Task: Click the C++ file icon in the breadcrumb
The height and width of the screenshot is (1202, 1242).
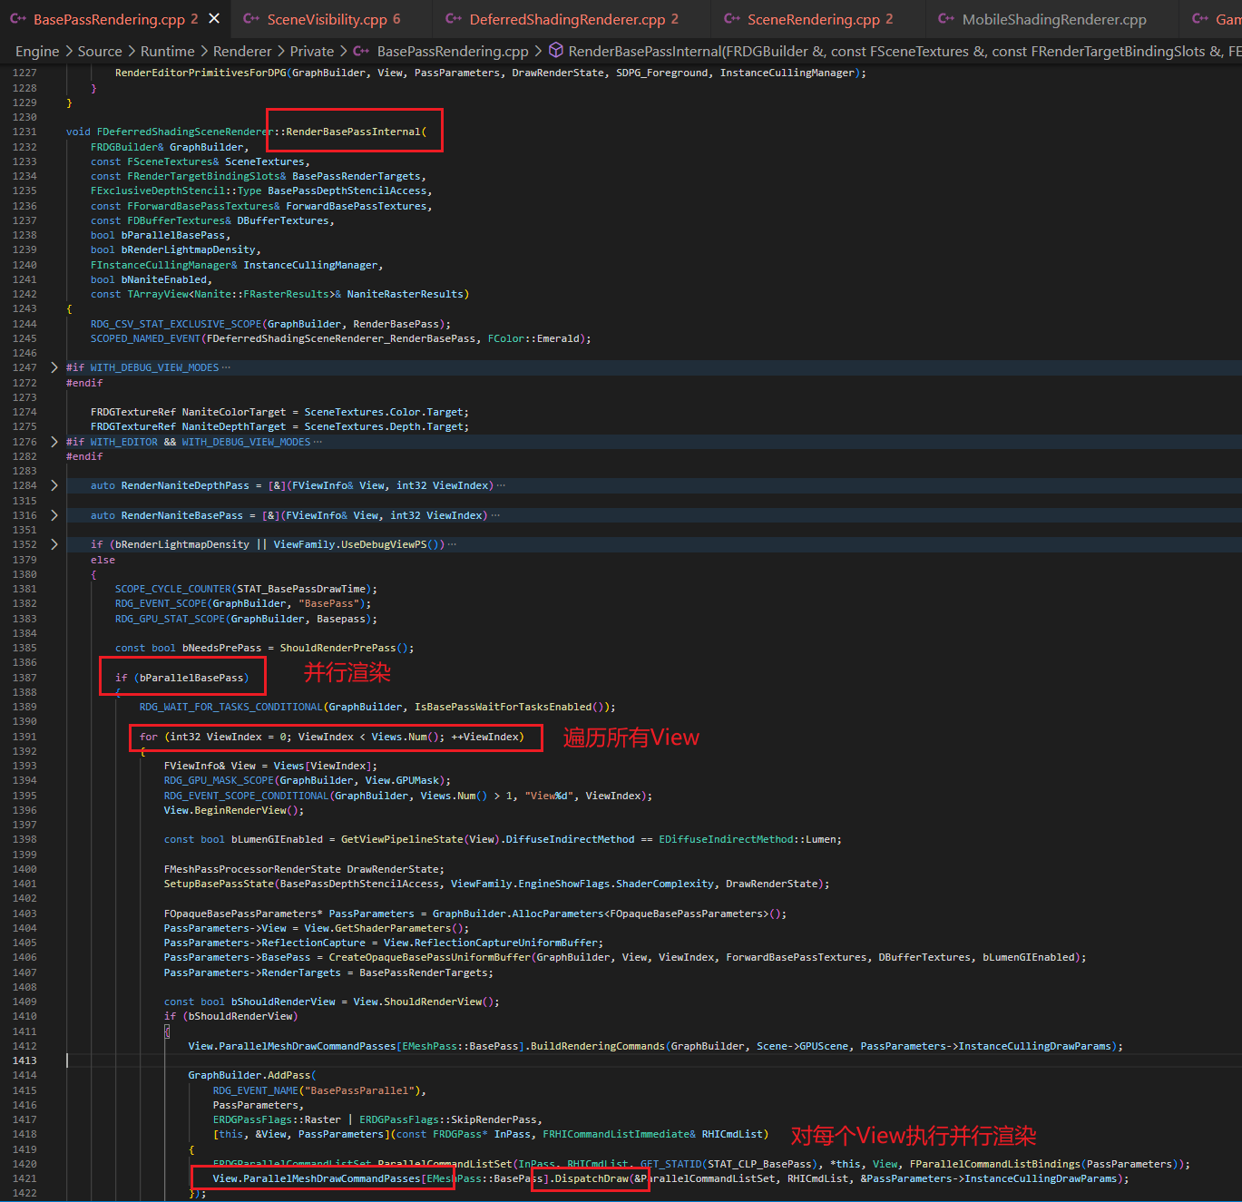Action: pyautogui.click(x=361, y=52)
